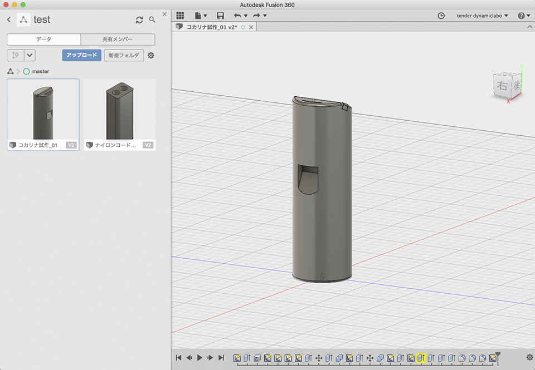Go back from the test project
The height and width of the screenshot is (370, 535).
9,20
